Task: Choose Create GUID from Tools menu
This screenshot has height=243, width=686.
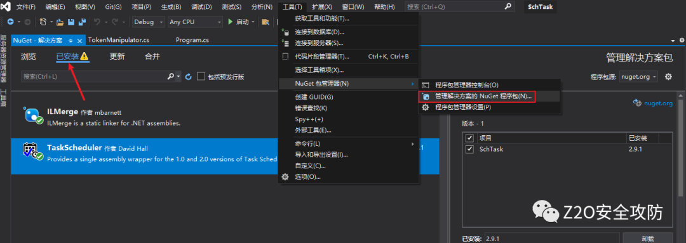Action: coord(348,96)
